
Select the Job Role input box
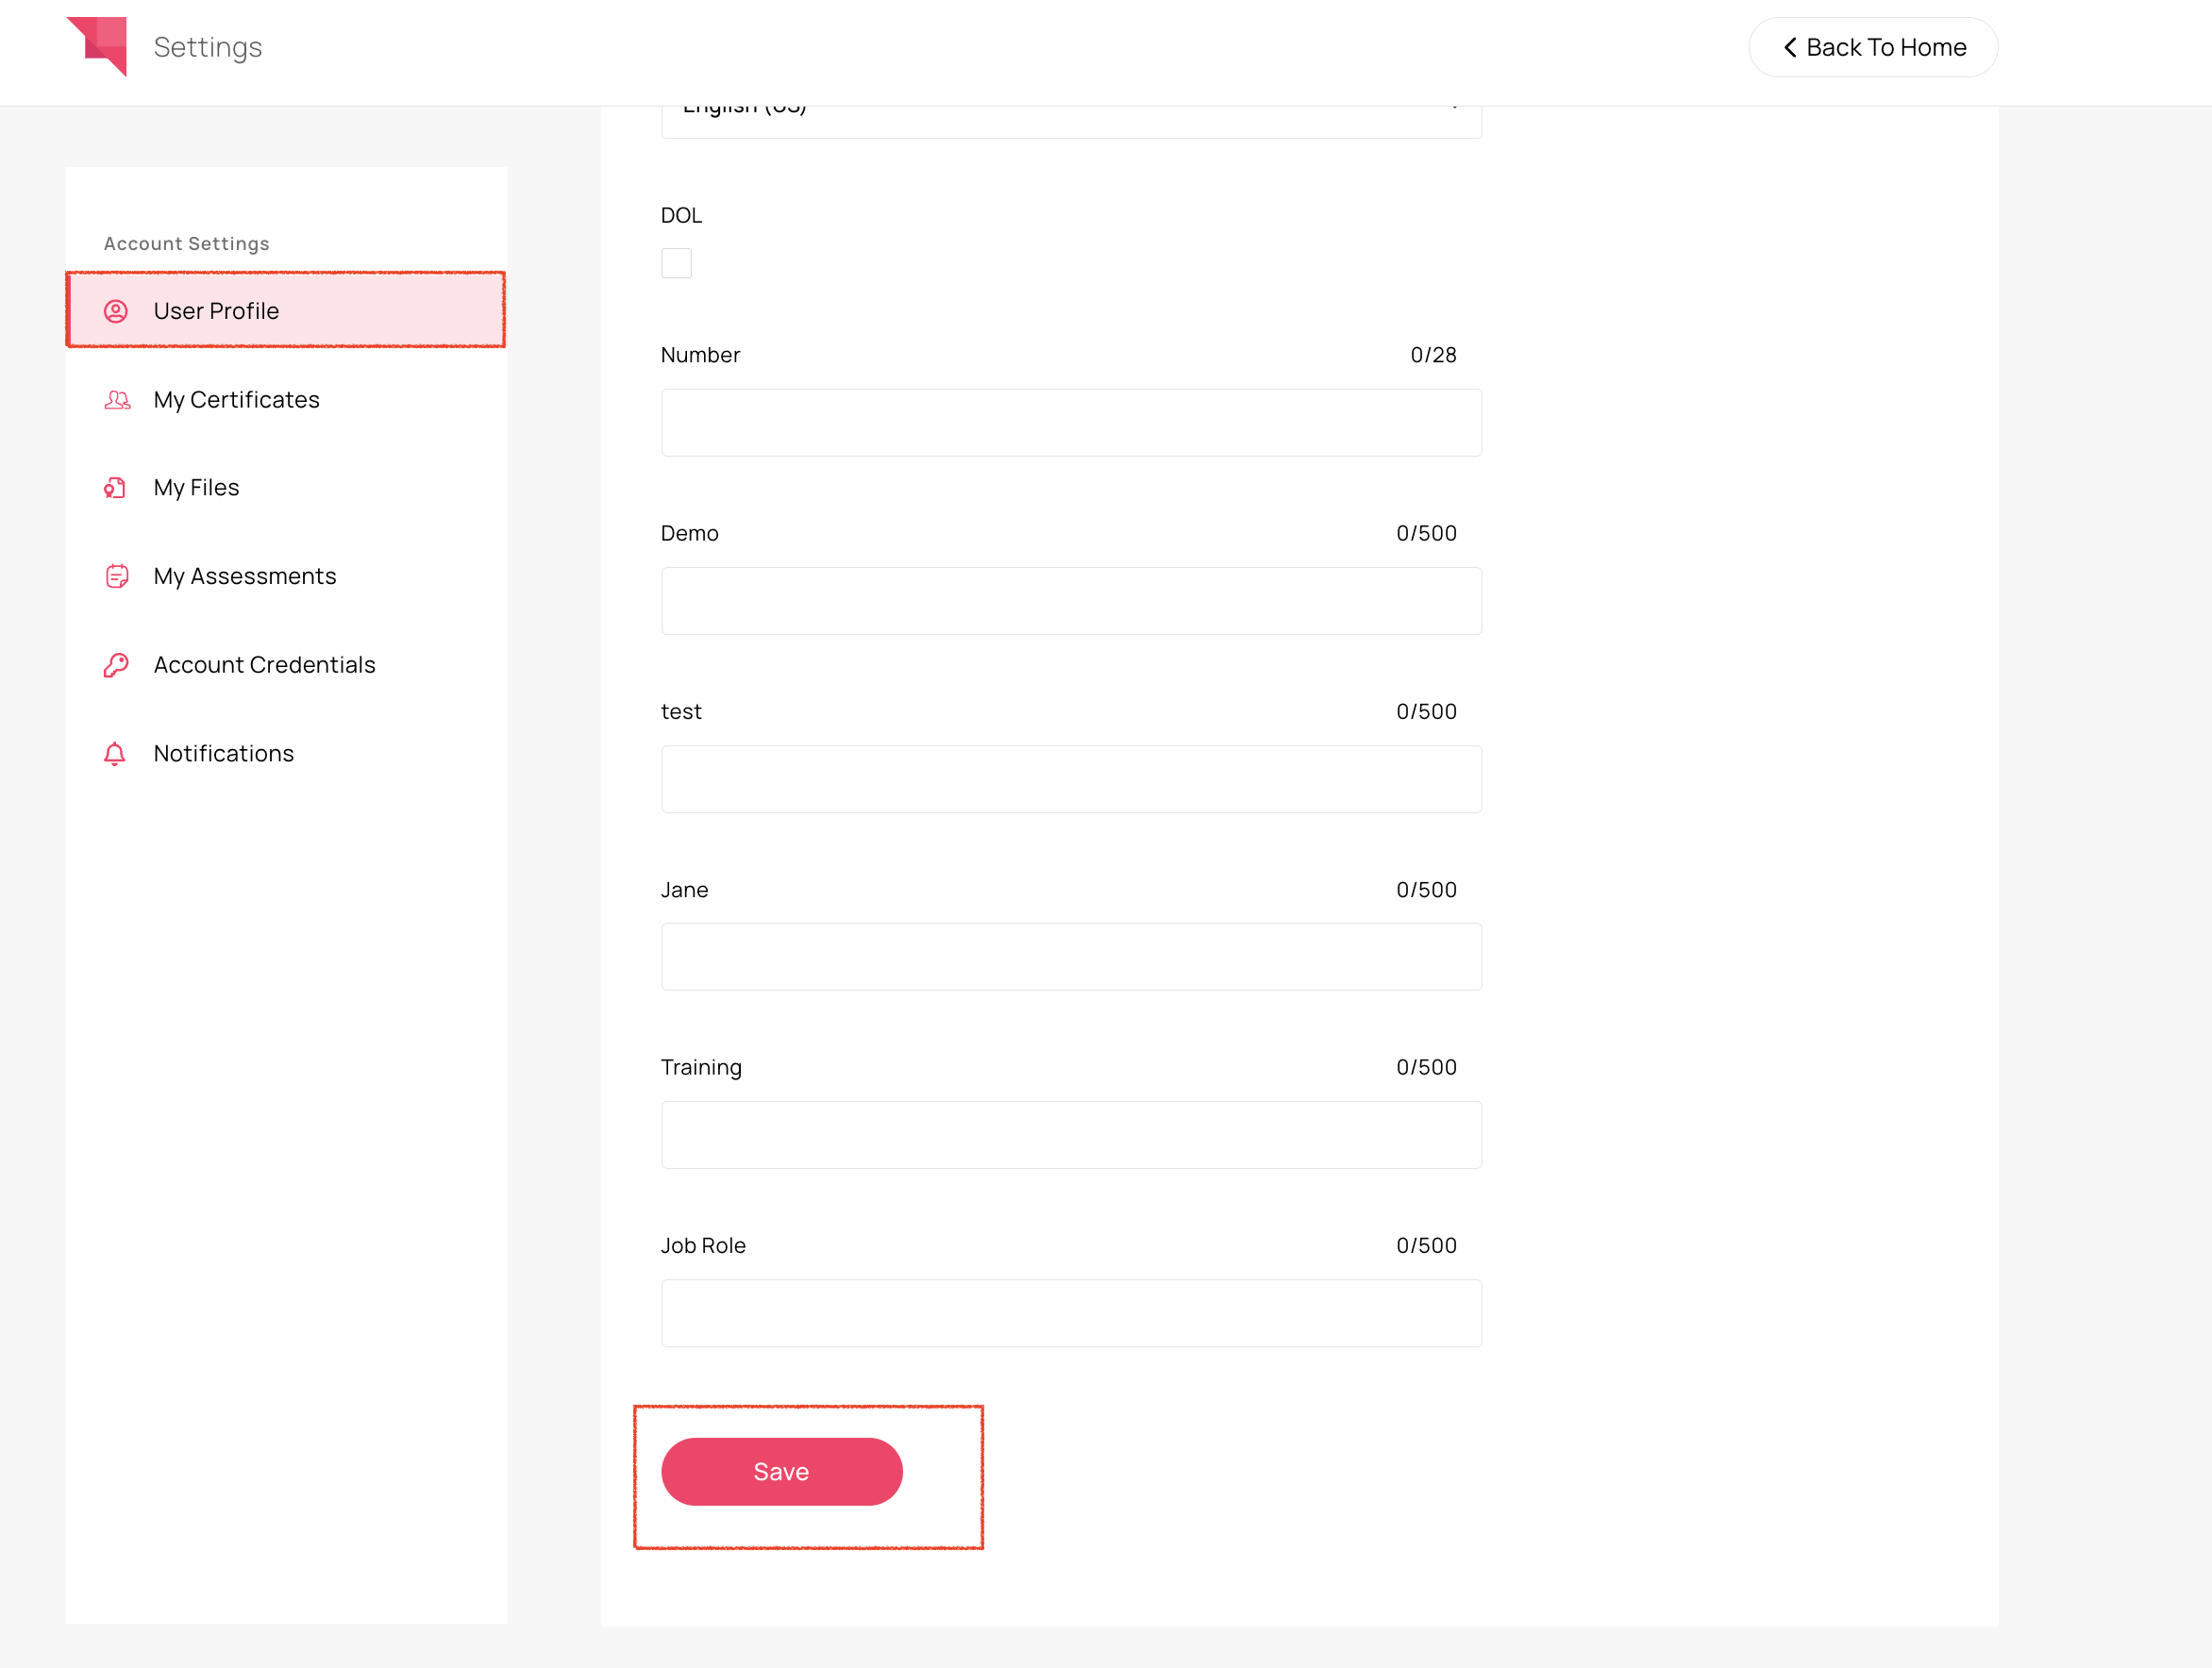[1070, 1313]
